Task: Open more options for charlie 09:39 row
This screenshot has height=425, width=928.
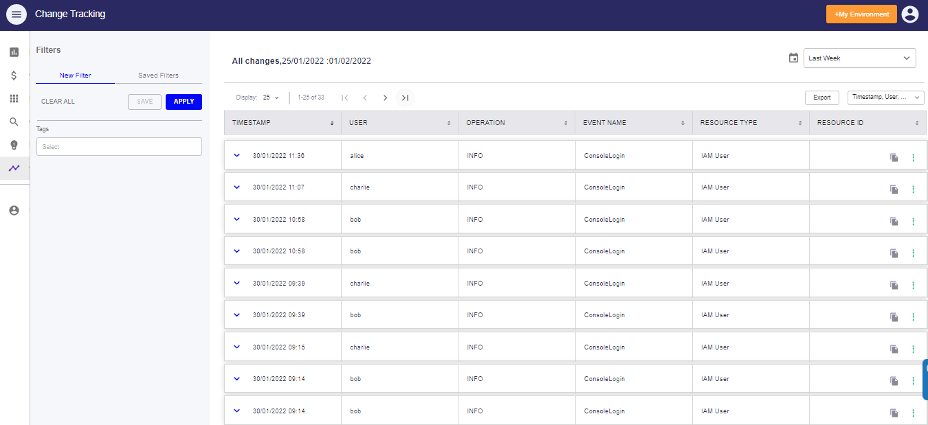Action: pos(914,286)
